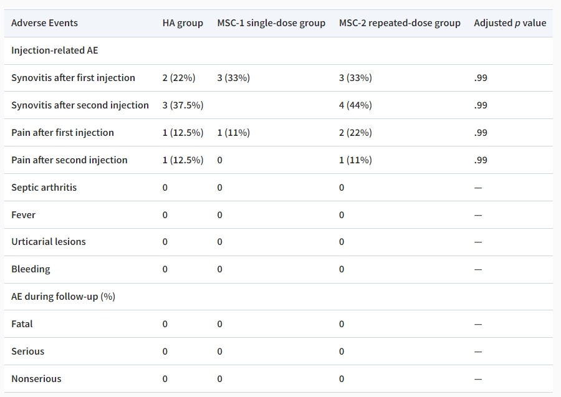Select the Pain after second injection label
The height and width of the screenshot is (397, 561).
click(69, 160)
